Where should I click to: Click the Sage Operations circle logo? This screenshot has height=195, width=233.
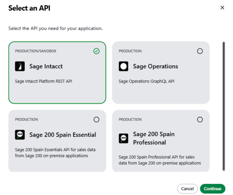click(x=124, y=66)
